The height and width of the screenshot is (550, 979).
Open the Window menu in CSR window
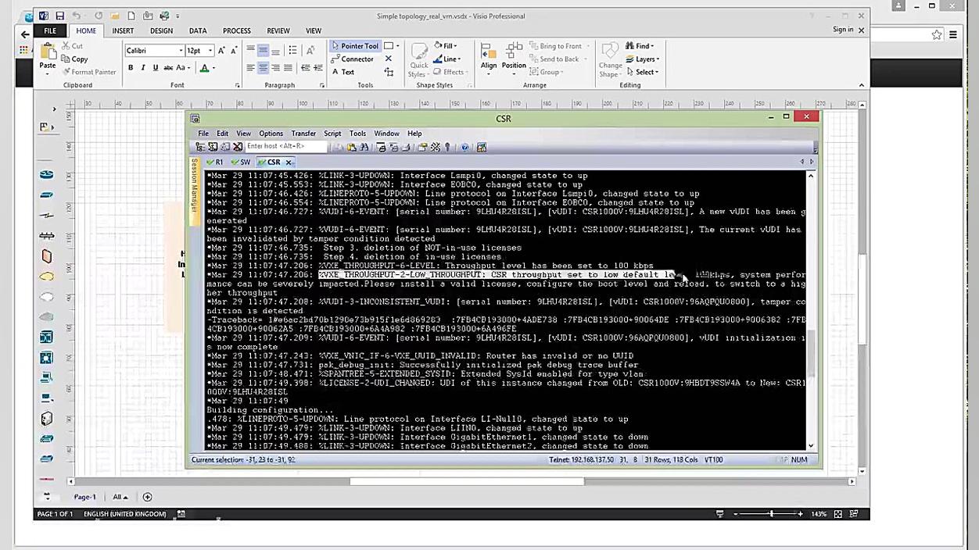(x=386, y=134)
